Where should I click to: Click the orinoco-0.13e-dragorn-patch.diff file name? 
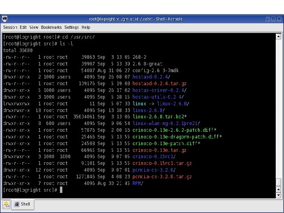coord(177,137)
